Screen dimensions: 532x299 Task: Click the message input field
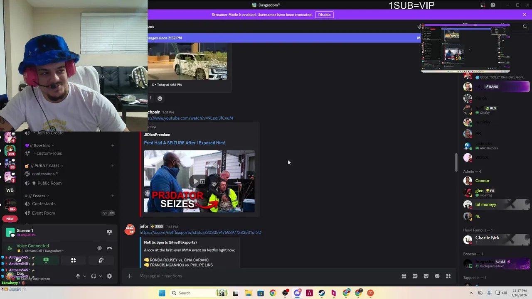tap(266, 276)
